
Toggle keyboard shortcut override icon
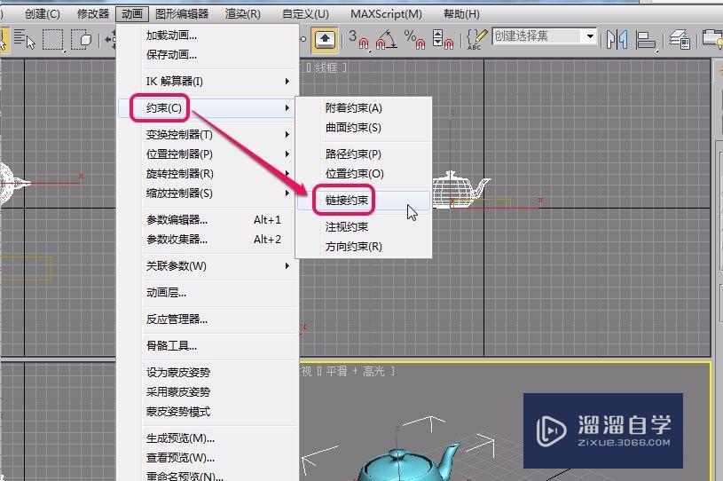pyautogui.click(x=325, y=39)
